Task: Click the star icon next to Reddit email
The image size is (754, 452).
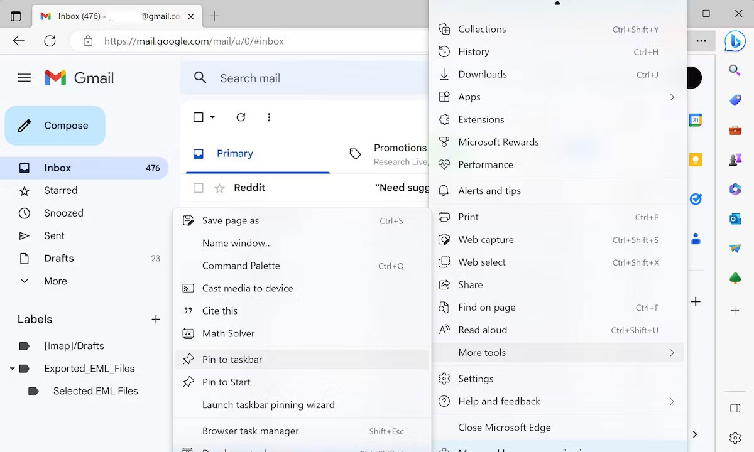Action: 219,188
